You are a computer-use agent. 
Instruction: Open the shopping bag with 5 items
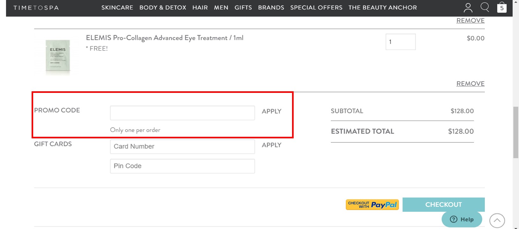click(x=502, y=7)
